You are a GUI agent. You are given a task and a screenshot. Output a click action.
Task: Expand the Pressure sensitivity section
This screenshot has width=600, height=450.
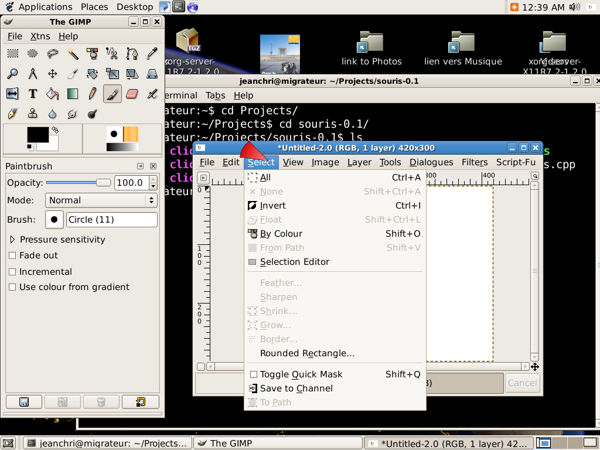tap(13, 240)
